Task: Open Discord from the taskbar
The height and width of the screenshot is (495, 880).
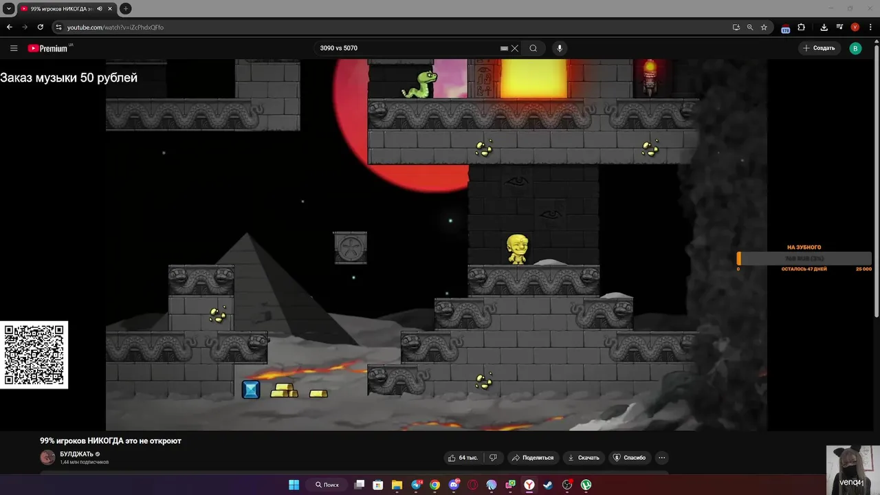Action: (x=454, y=485)
